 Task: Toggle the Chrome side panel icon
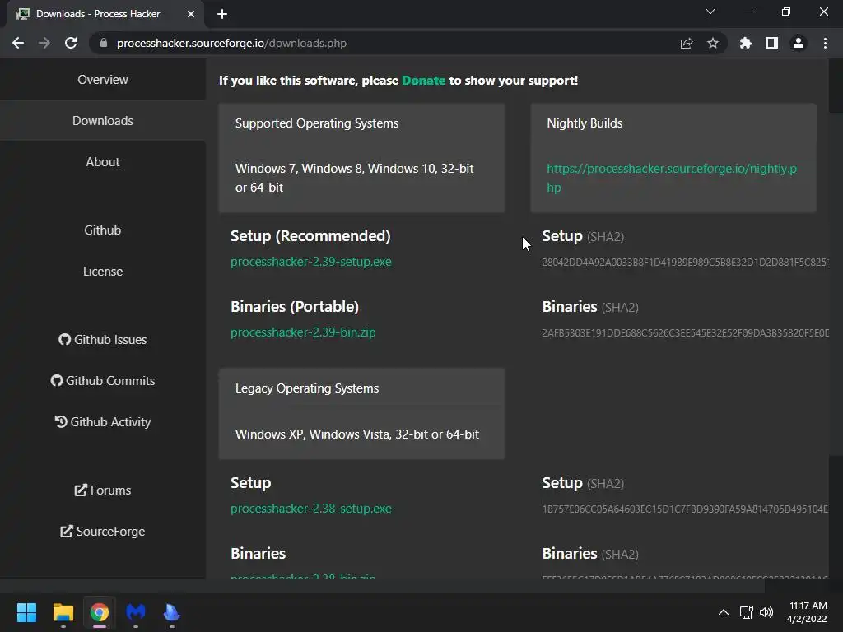pyautogui.click(x=772, y=43)
